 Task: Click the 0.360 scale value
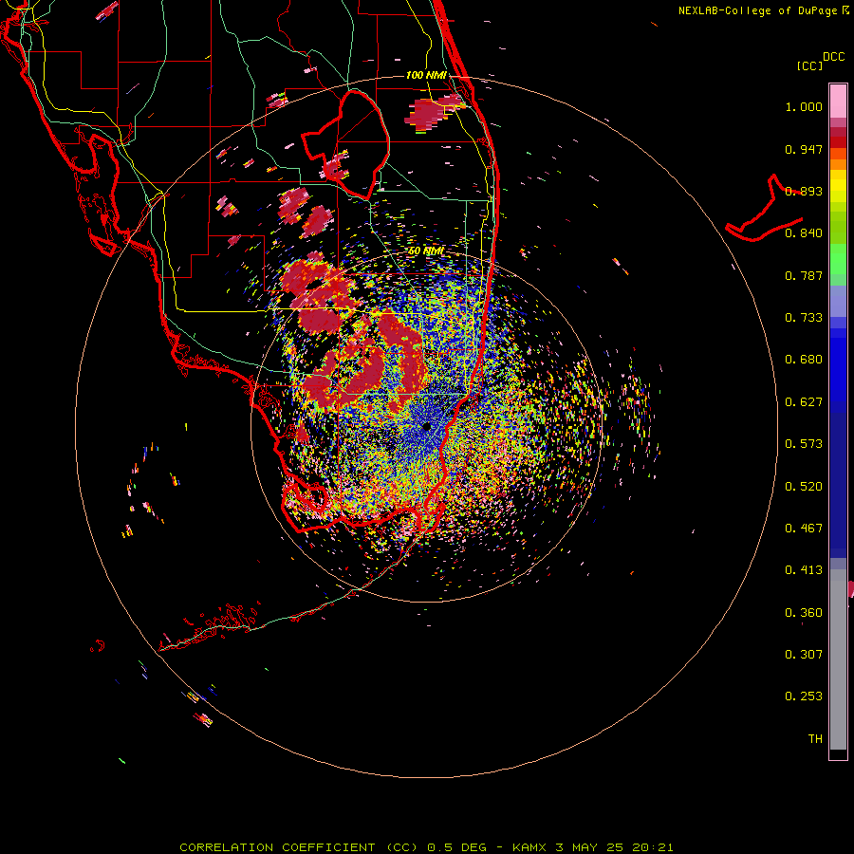click(x=804, y=613)
